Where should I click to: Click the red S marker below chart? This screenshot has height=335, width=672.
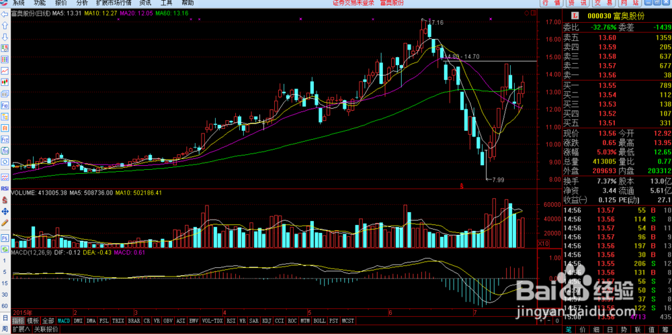[462, 186]
